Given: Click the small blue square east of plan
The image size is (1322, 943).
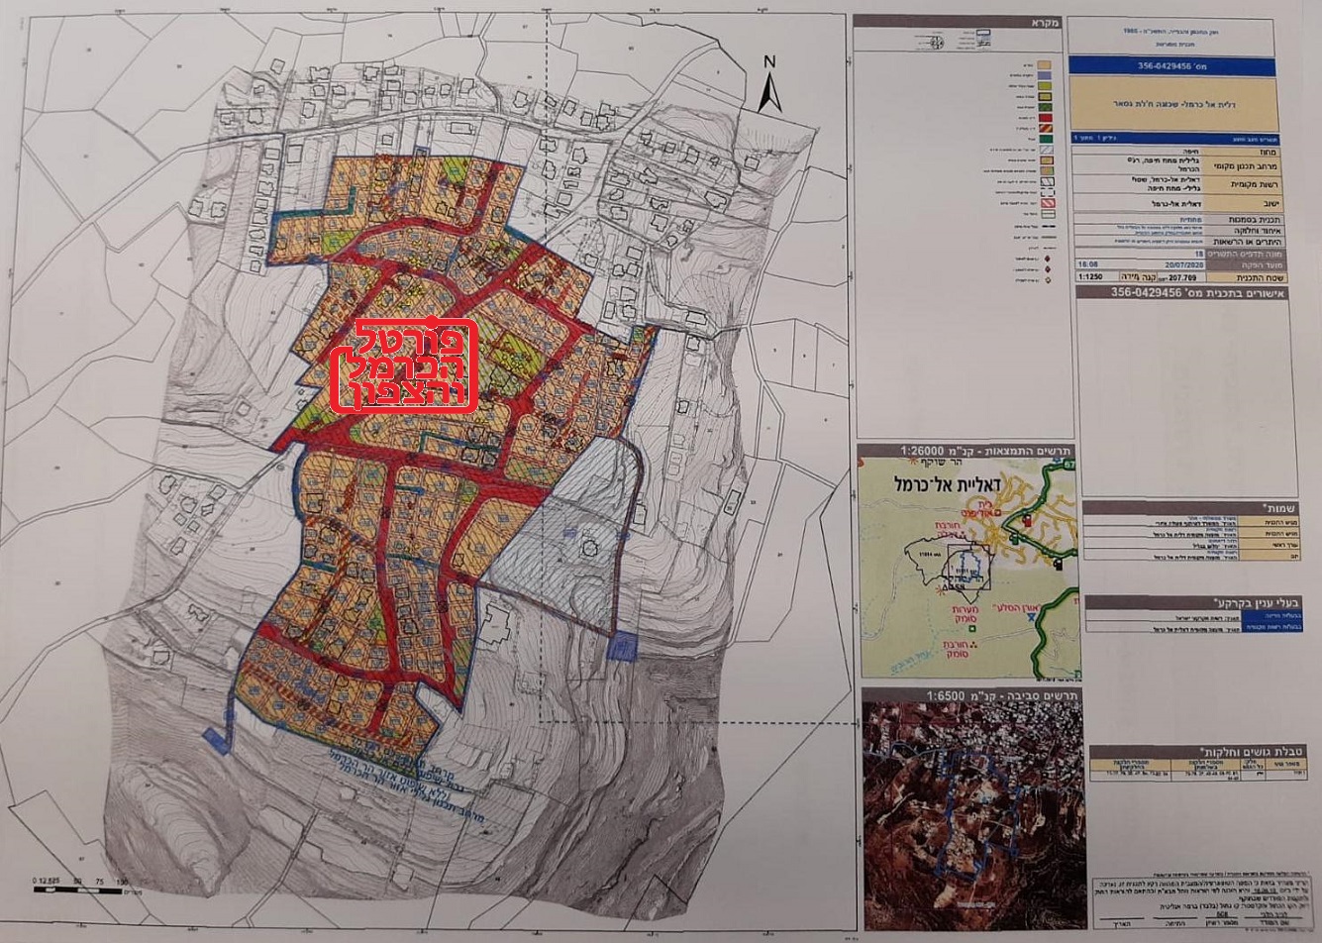Looking at the screenshot, I should (621, 649).
